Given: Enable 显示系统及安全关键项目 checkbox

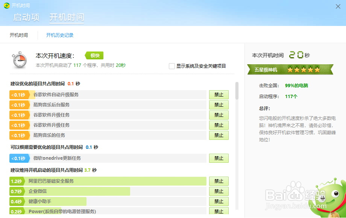Looking at the screenshot, I should pyautogui.click(x=171, y=66).
